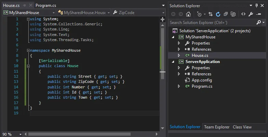Select App.config in Solution Explorer
This screenshot has height=137, width=268.
click(202, 80)
